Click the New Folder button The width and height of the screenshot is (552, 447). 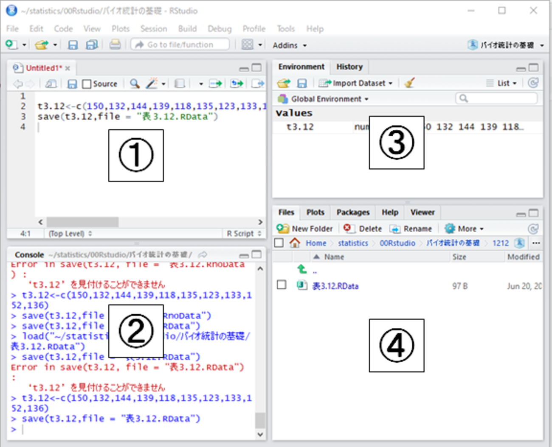pyautogui.click(x=304, y=229)
